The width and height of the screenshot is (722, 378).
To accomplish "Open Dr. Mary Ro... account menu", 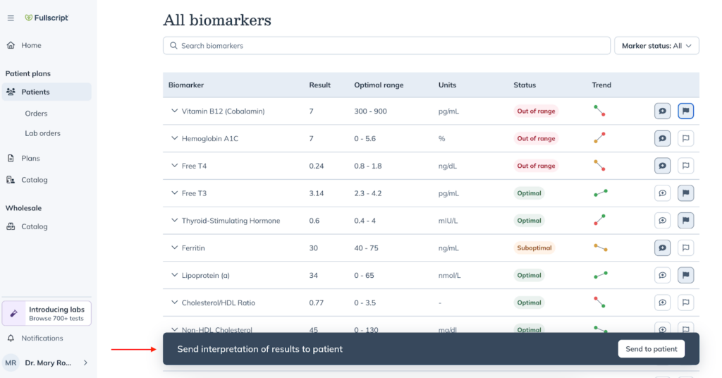I will coord(47,362).
